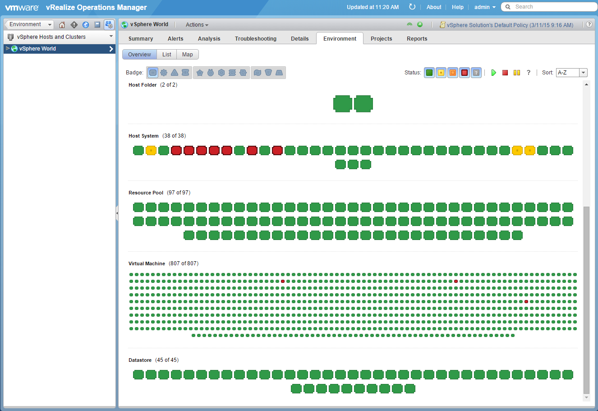The width and height of the screenshot is (598, 411).
Task: Click the refresh icon beside update time
Action: 412,7
